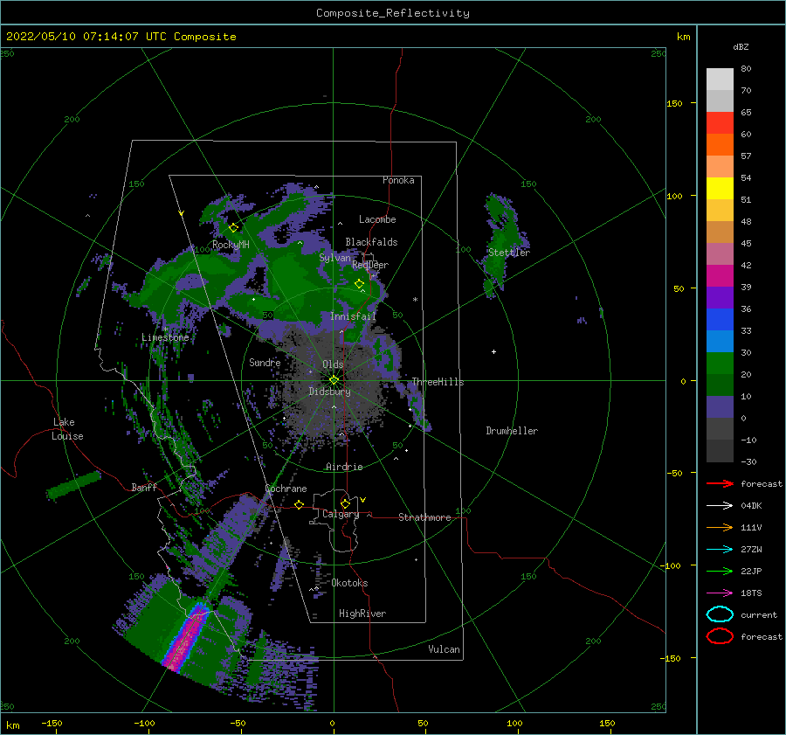Click the Stettler town label

pos(509,253)
